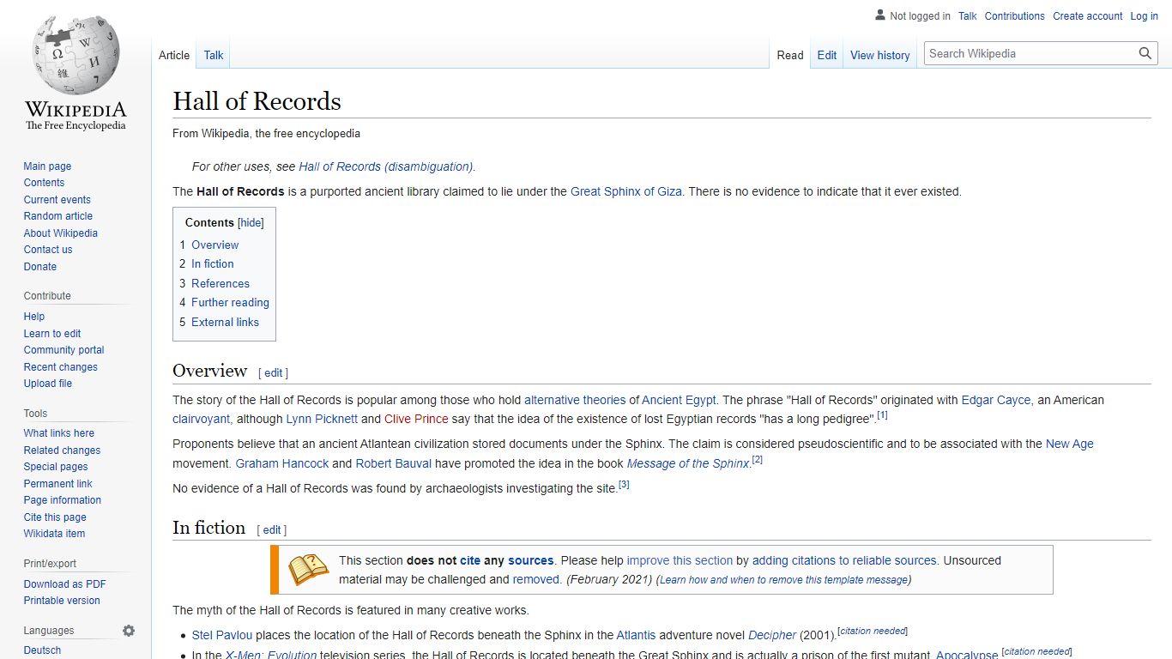The width and height of the screenshot is (1172, 659).
Task: Click the Donate link
Action: coord(39,267)
